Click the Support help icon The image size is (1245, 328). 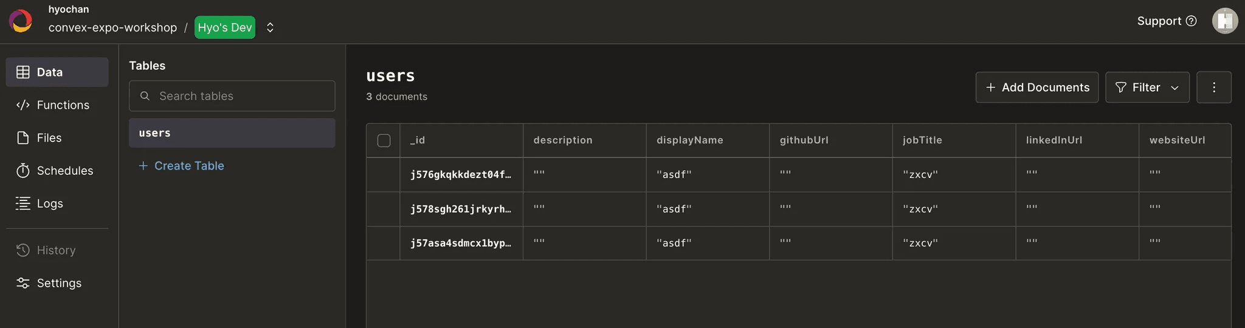[1191, 21]
